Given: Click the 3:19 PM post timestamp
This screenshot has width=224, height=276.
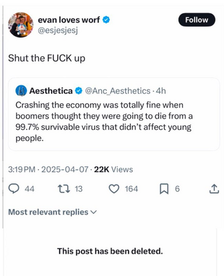Looking at the screenshot, I should (x=22, y=169).
